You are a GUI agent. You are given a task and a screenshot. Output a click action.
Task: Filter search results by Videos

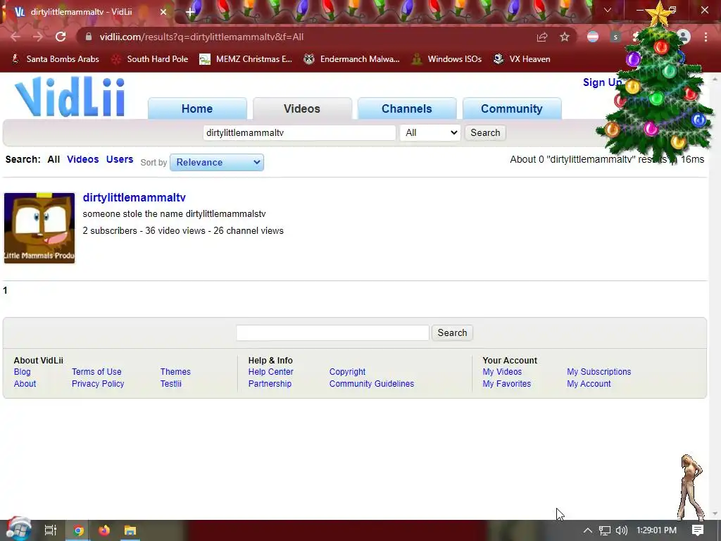(x=83, y=160)
